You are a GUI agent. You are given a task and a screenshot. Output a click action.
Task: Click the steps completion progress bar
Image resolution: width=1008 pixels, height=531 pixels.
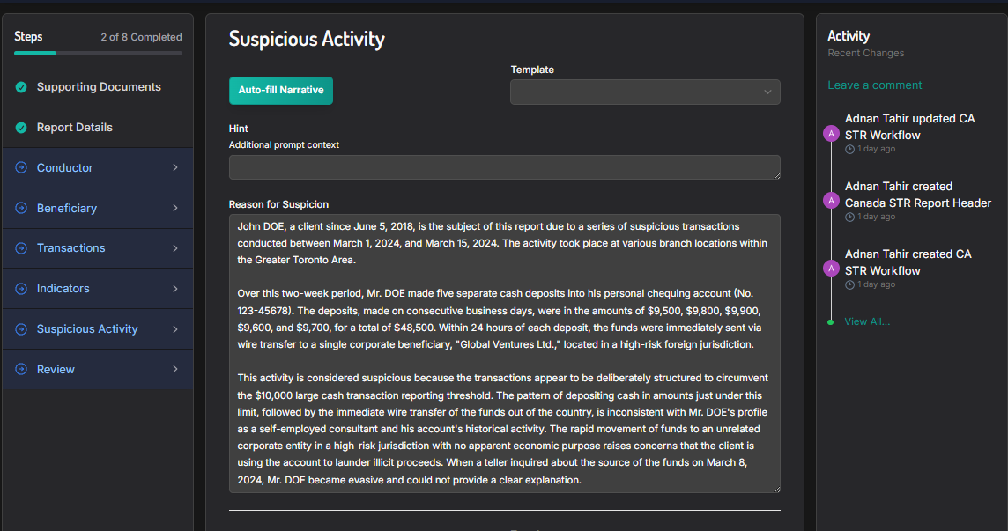coord(98,54)
